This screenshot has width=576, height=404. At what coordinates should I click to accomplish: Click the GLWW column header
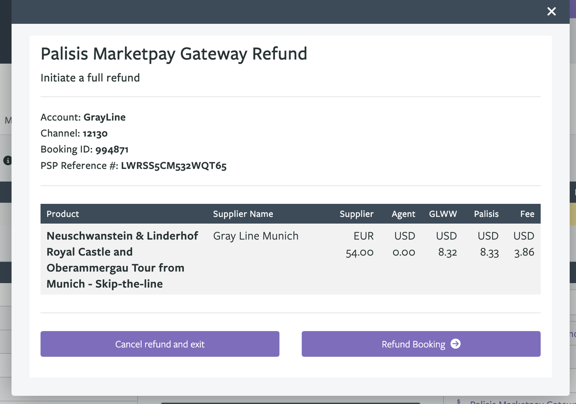443,214
